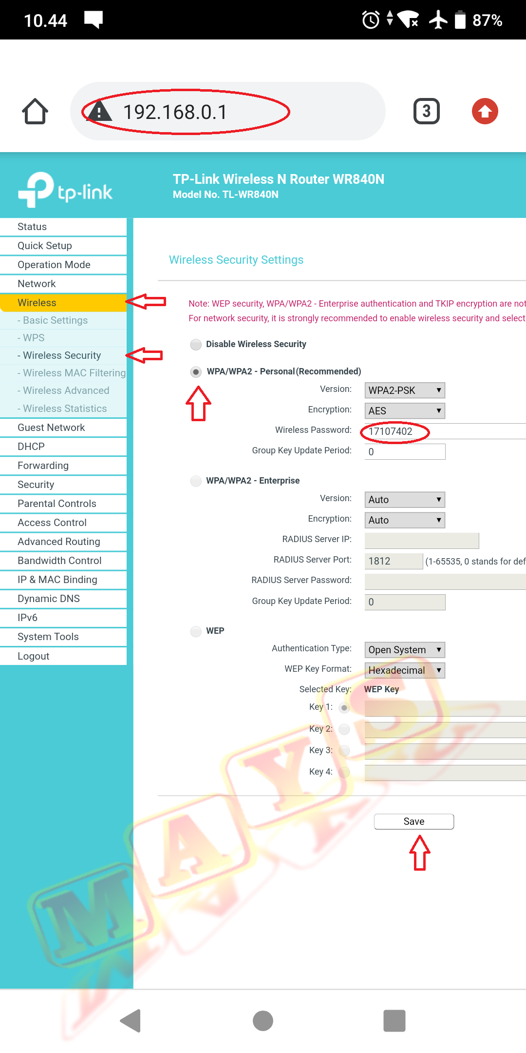This screenshot has height=1053, width=526.
Task: Choose WEP Key 1 radio button
Action: click(x=344, y=708)
